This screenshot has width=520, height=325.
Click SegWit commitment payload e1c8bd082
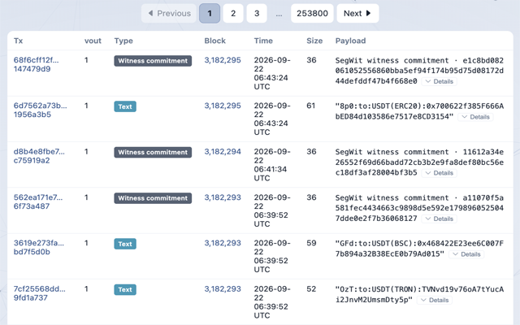tap(419, 71)
